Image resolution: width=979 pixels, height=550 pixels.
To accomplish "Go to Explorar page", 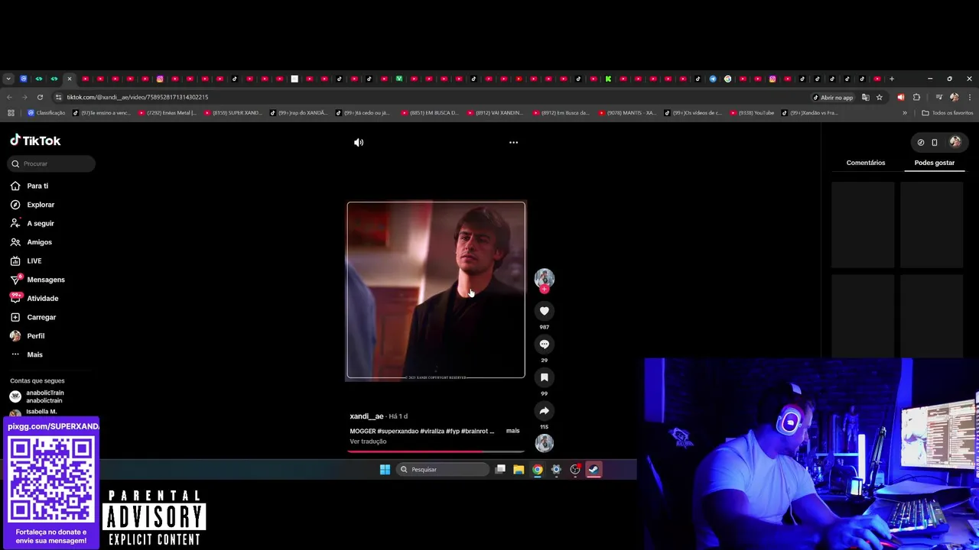I will (x=41, y=205).
